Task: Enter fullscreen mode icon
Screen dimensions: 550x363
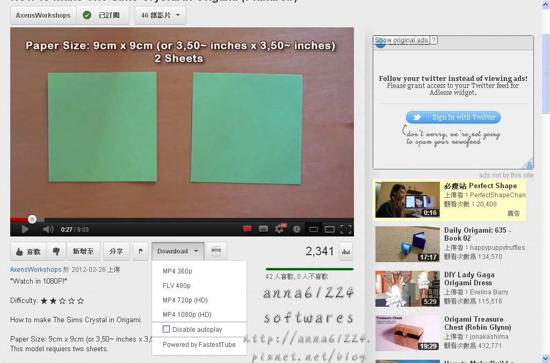Action: [346, 229]
